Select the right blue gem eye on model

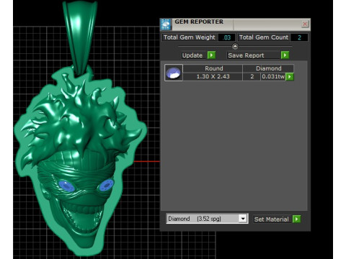pyautogui.click(x=106, y=186)
